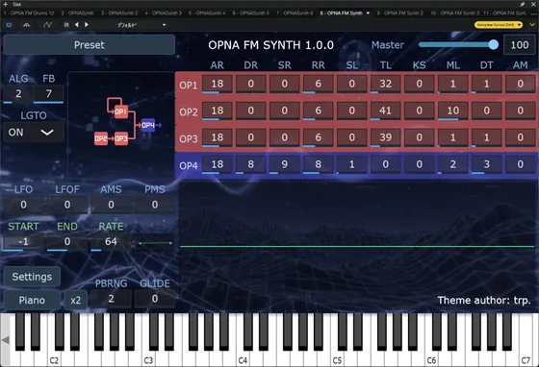Go to previous preset with left arrow
539x367 pixels.
(x=77, y=25)
